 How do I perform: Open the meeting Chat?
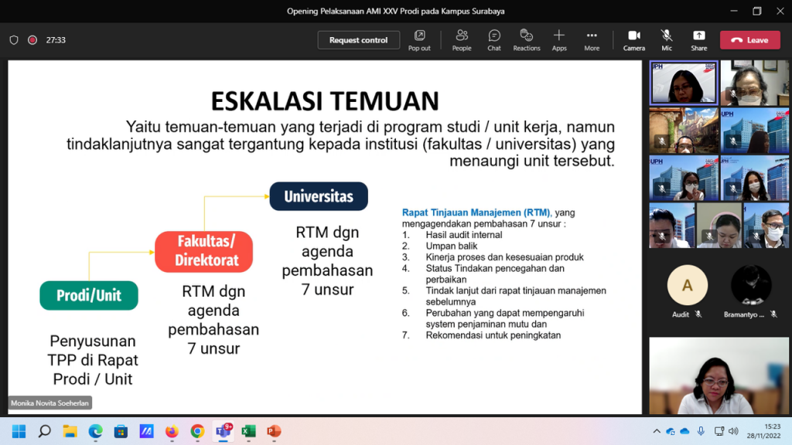click(494, 39)
